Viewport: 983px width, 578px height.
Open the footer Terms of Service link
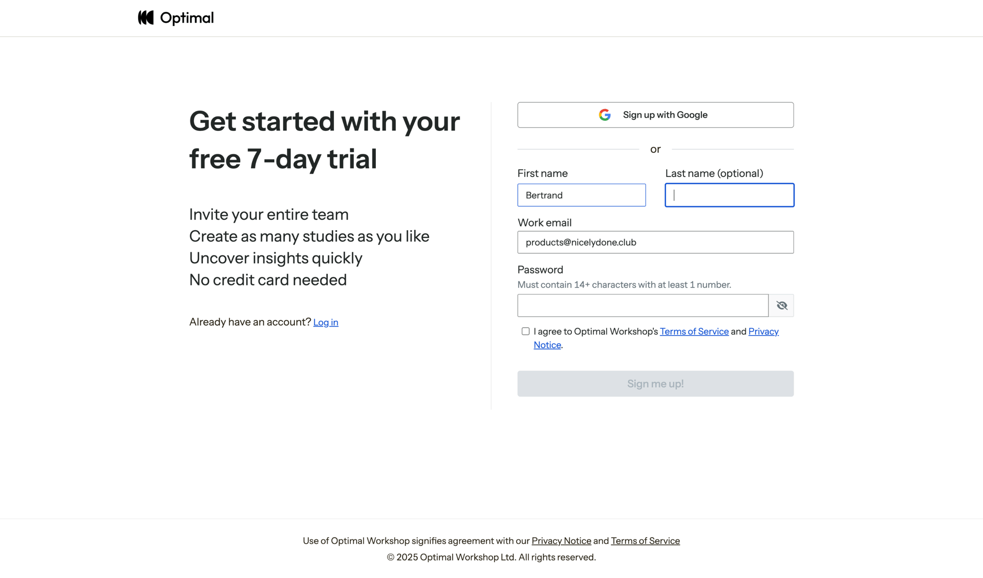coord(645,541)
